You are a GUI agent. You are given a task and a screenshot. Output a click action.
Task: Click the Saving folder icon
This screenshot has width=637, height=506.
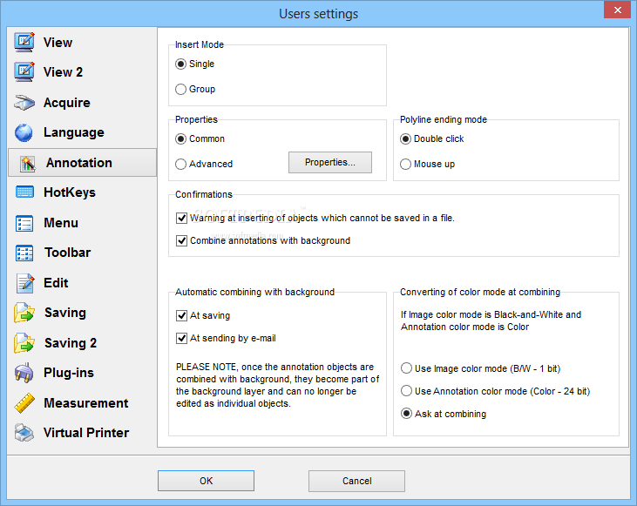pos(24,313)
